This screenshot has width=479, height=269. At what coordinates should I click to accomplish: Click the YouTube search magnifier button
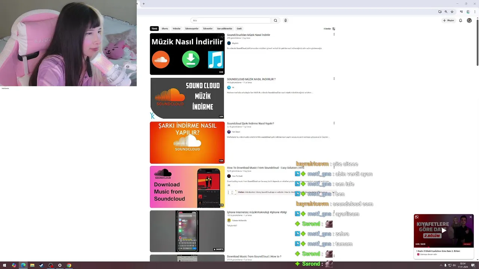tap(275, 21)
